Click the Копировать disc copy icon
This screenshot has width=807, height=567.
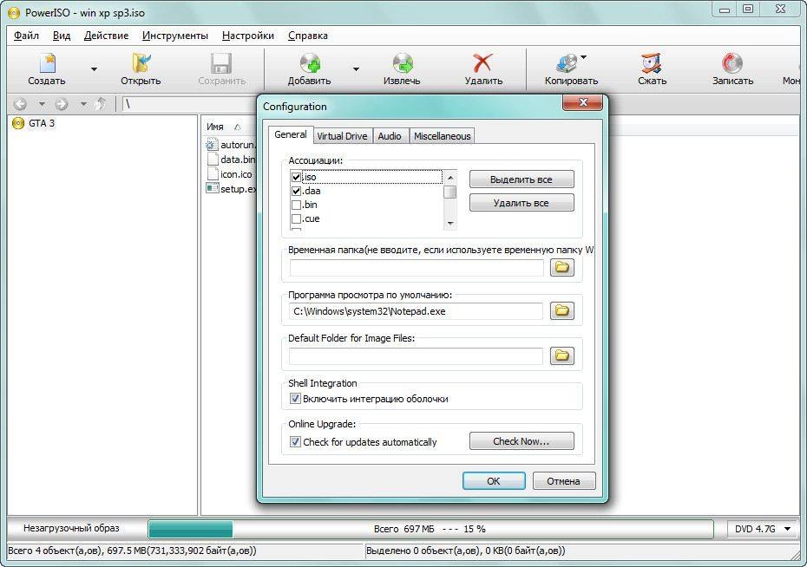(x=568, y=63)
